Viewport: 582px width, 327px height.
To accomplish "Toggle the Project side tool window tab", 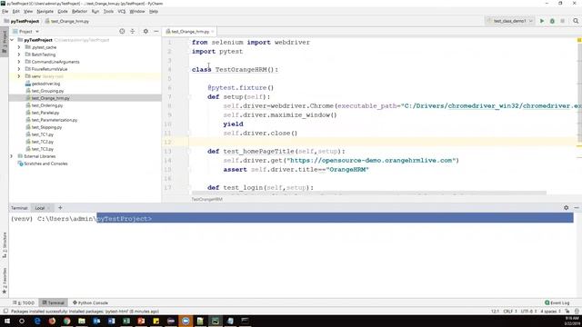I will click(x=5, y=43).
